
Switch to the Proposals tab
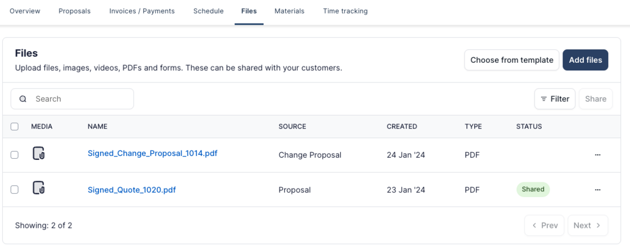point(74,11)
